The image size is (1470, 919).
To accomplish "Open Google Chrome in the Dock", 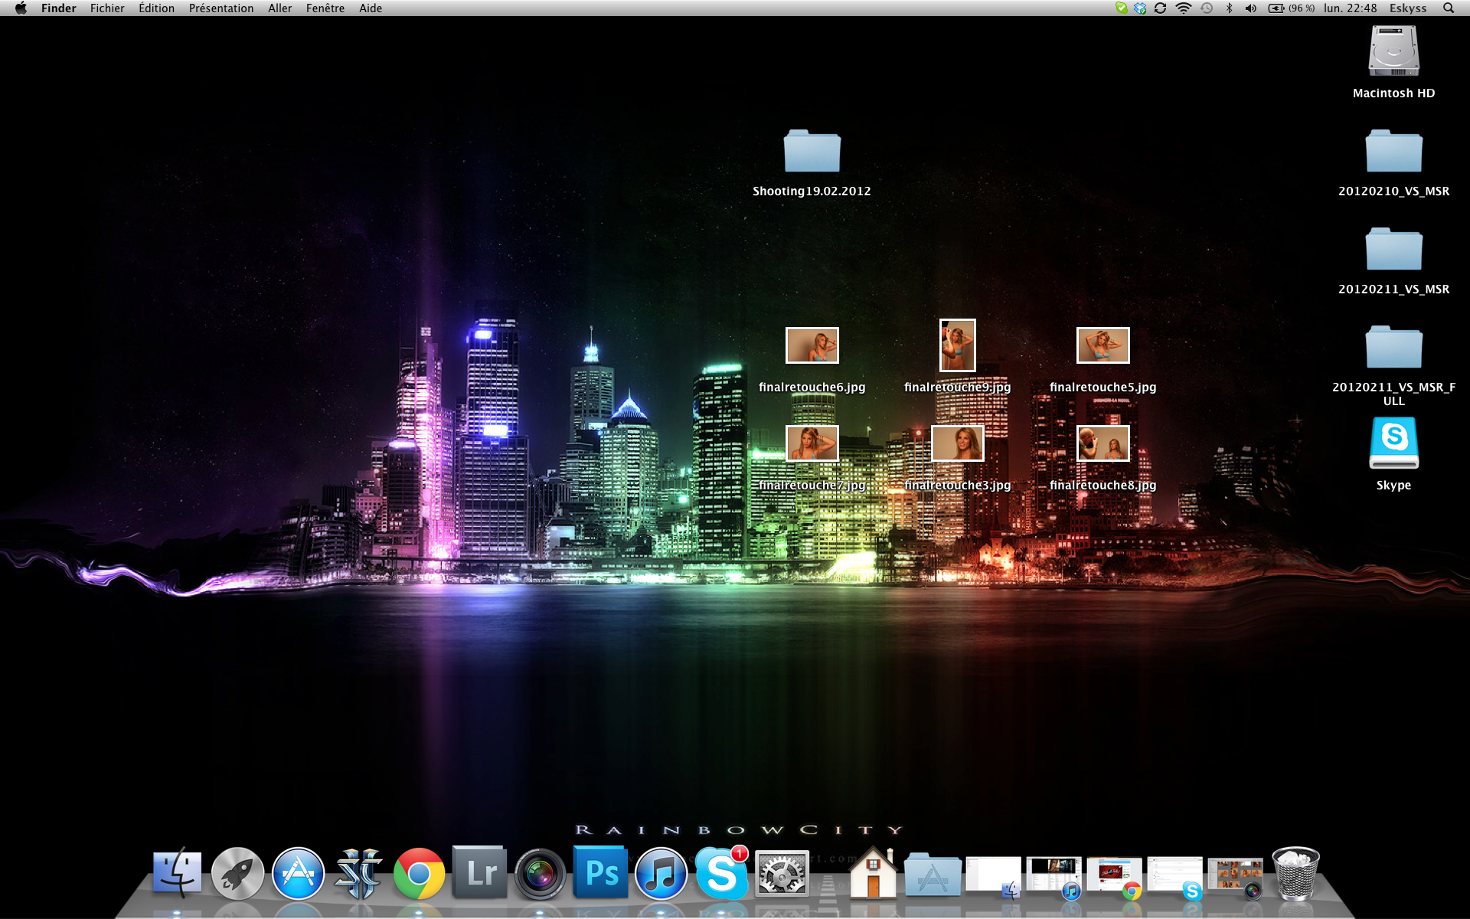I will pos(419,873).
